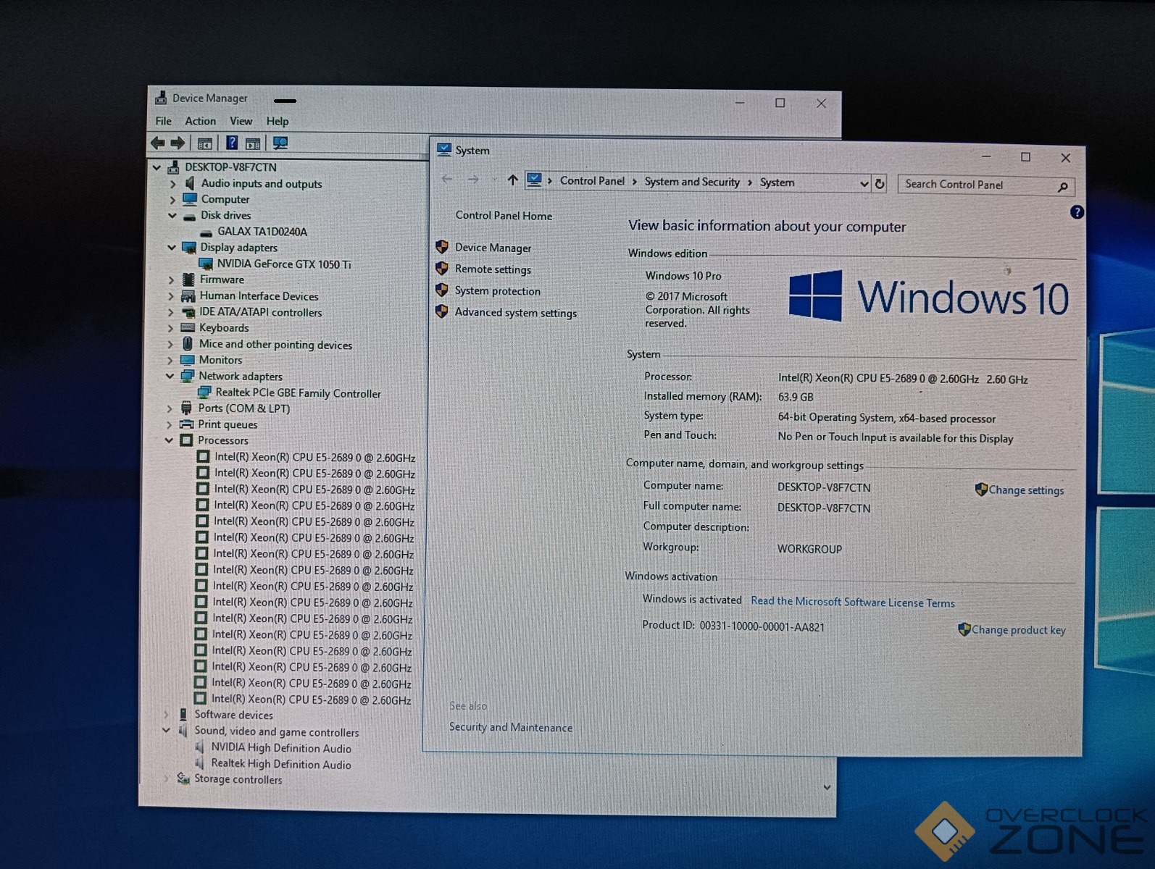The height and width of the screenshot is (869, 1155).
Task: Click the 63.9 GB installed memory value
Action: point(796,397)
